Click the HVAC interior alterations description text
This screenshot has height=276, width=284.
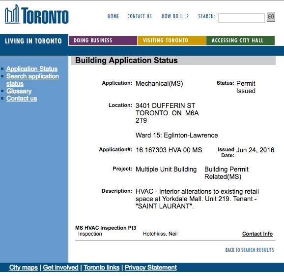(197, 199)
